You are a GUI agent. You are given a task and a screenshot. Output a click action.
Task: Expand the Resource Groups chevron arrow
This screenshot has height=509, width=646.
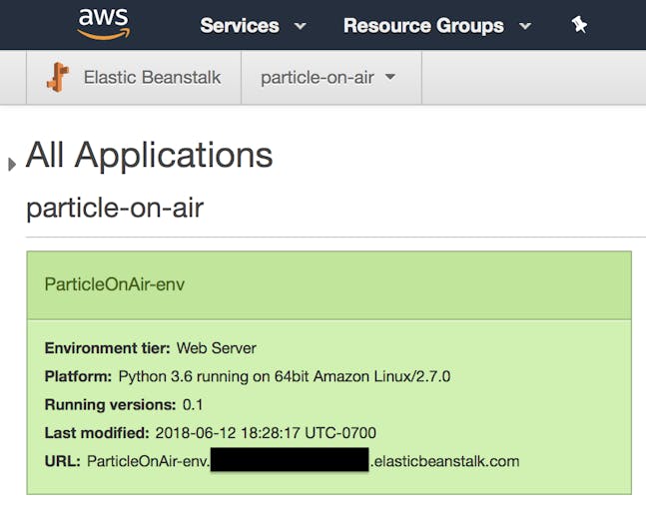(x=525, y=26)
